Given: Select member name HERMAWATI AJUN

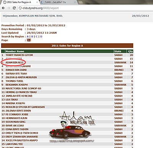Looking at the screenshot, I should [16, 118].
